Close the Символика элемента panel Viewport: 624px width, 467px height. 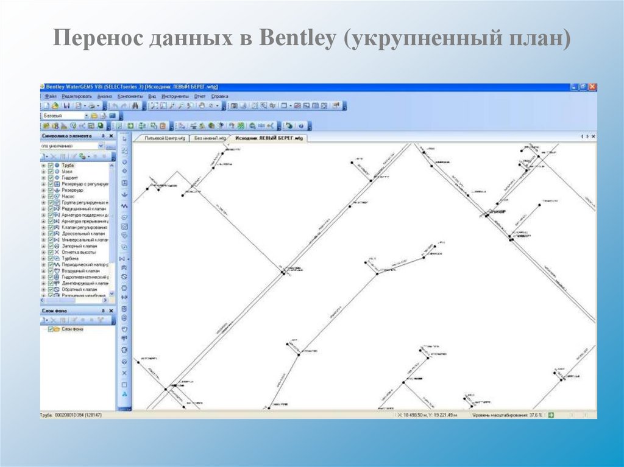click(x=111, y=136)
